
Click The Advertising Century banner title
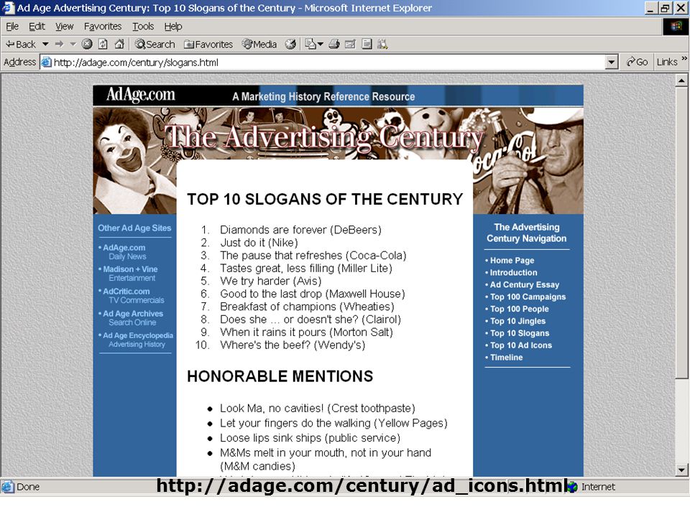pos(323,137)
